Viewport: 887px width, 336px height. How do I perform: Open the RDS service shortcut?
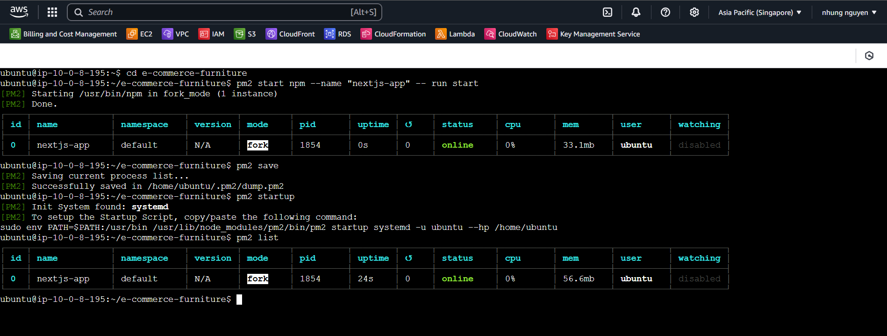(337, 34)
